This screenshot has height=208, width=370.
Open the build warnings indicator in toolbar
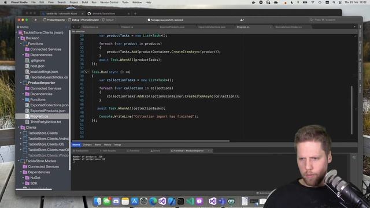(x=242, y=20)
